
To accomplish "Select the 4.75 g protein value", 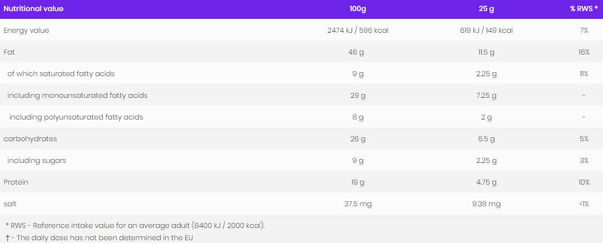I will [482, 182].
